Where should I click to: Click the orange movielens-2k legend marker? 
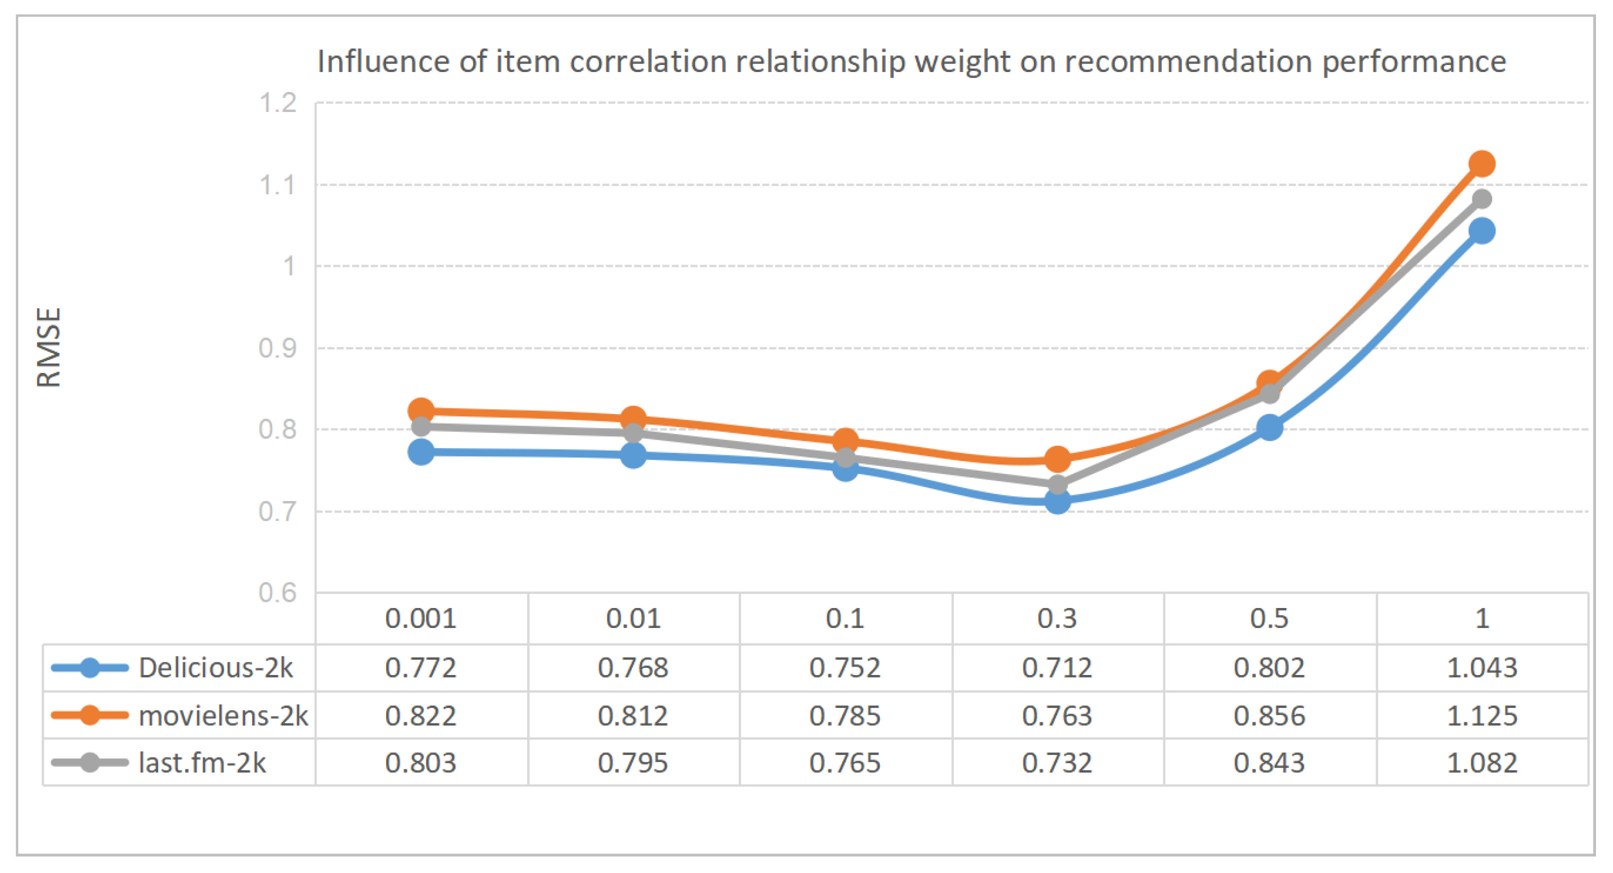pos(90,715)
